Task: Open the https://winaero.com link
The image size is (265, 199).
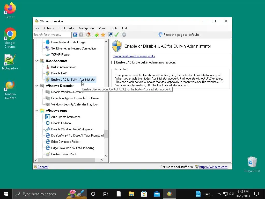Action: (213, 167)
